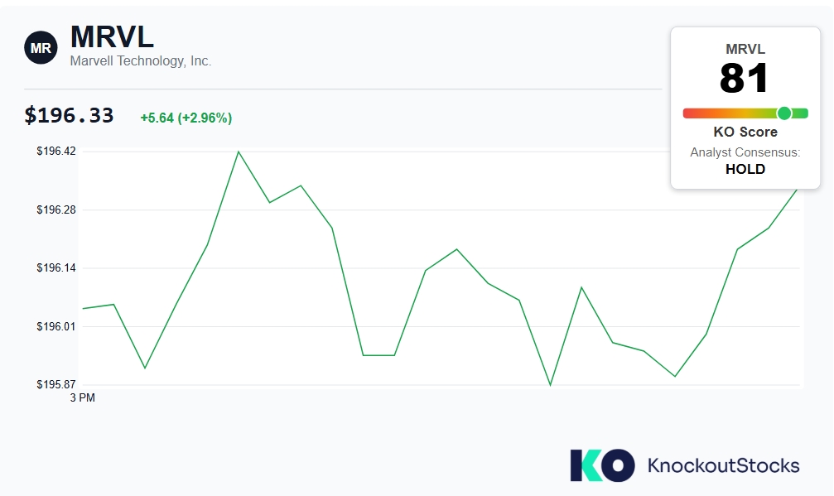Image resolution: width=834 pixels, height=496 pixels.
Task: Click the 3 PM time axis label
Action: pos(83,397)
